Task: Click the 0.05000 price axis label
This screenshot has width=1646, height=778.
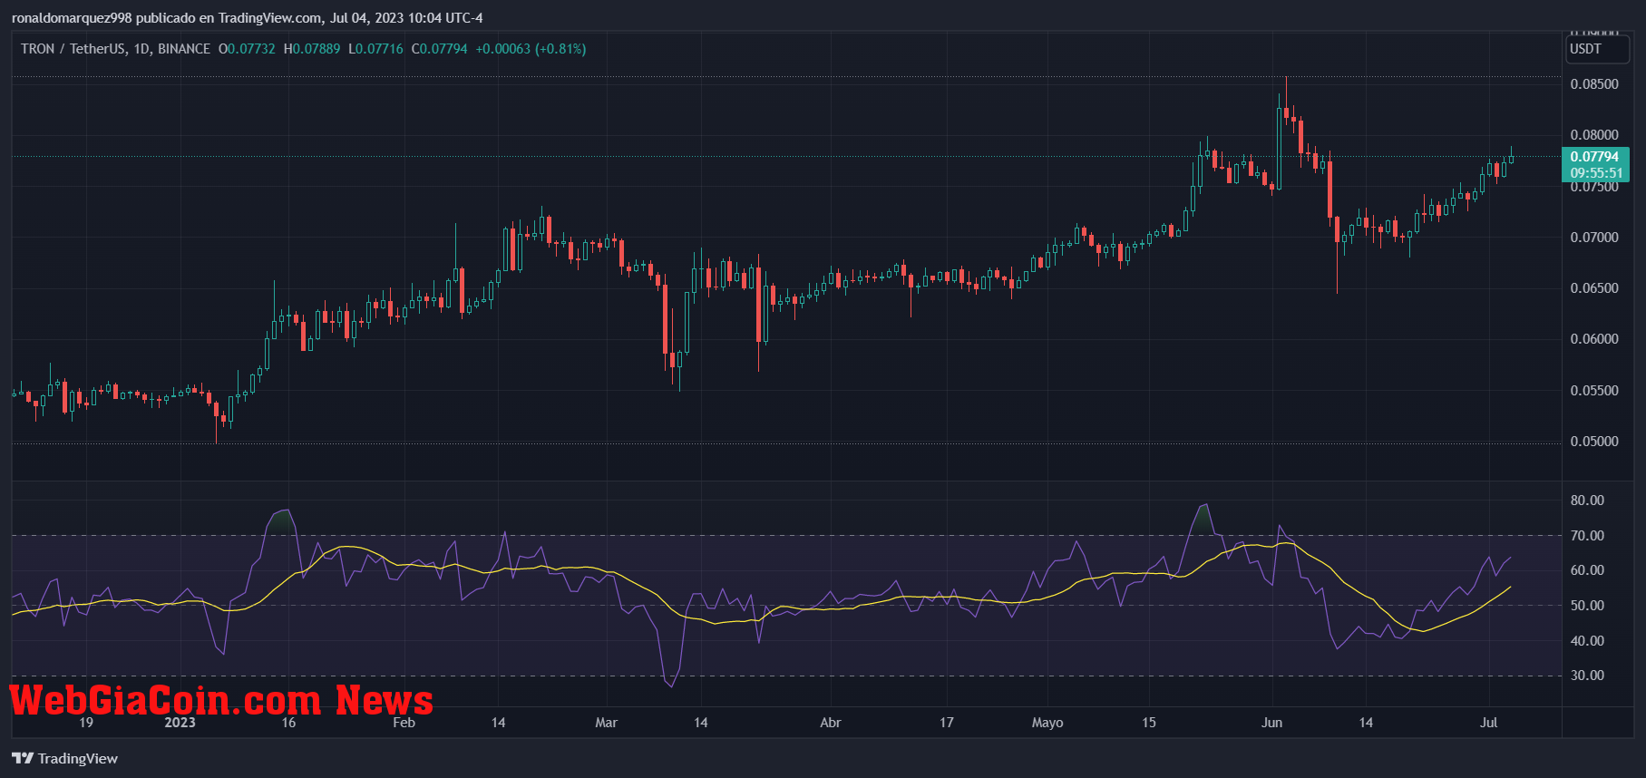Action: pyautogui.click(x=1594, y=442)
